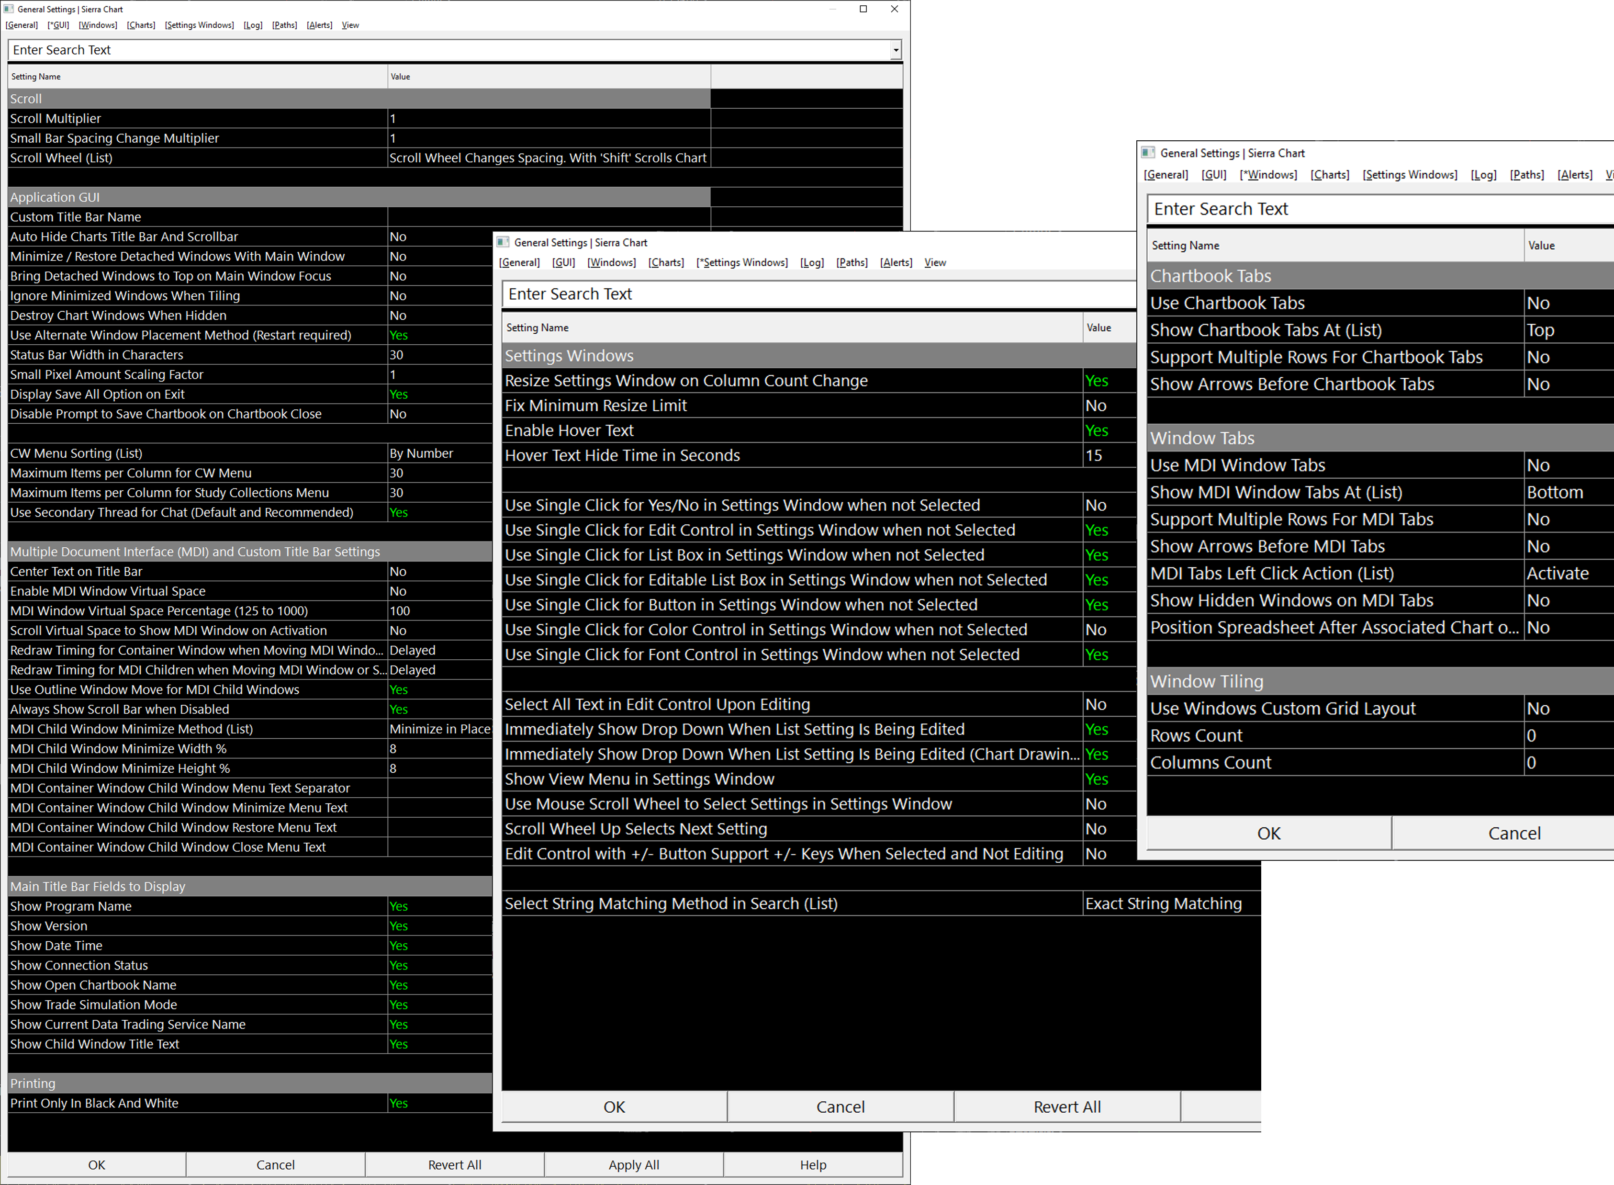Click the Apply All button

[x=633, y=1165]
